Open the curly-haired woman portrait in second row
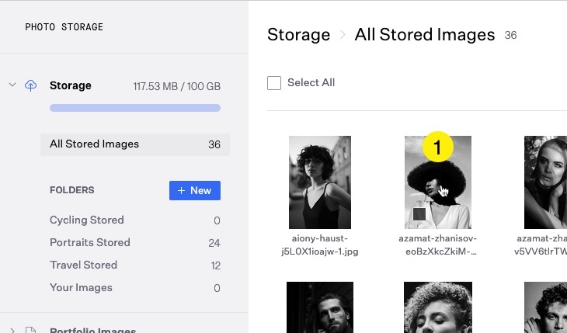Image resolution: width=567 pixels, height=333 pixels. pyautogui.click(x=438, y=307)
